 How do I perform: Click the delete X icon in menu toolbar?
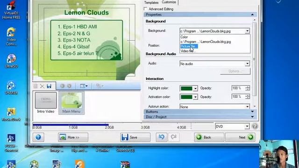[x=42, y=86]
